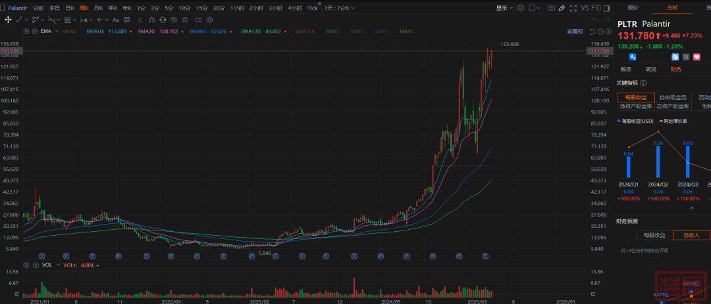Open the 简况 overview sub-tab
Viewport: 711px width, 304px height.
(650, 69)
